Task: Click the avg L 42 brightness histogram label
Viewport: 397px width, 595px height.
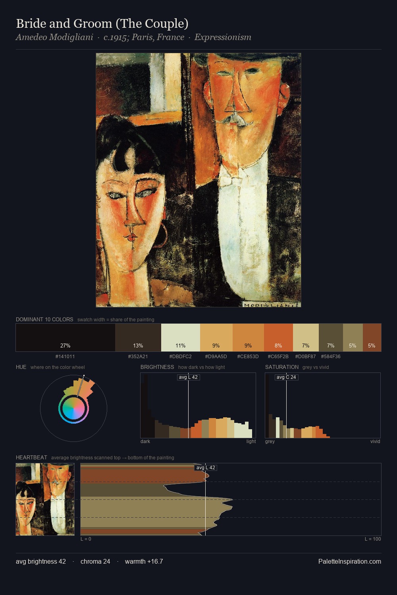Action: click(x=188, y=377)
